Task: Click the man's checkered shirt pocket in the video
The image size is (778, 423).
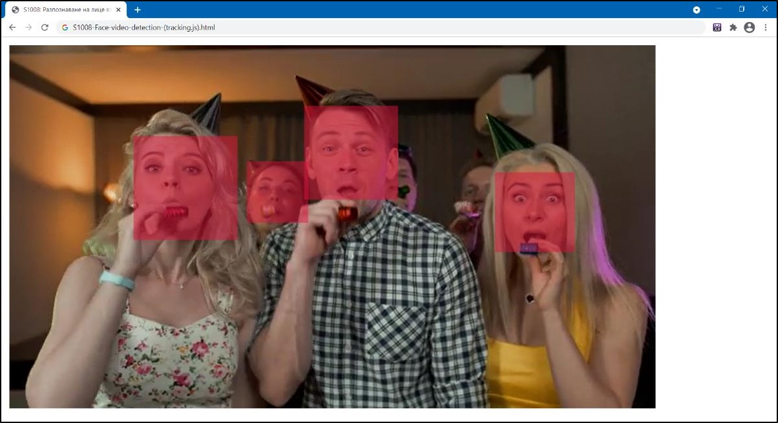Action: pos(395,331)
